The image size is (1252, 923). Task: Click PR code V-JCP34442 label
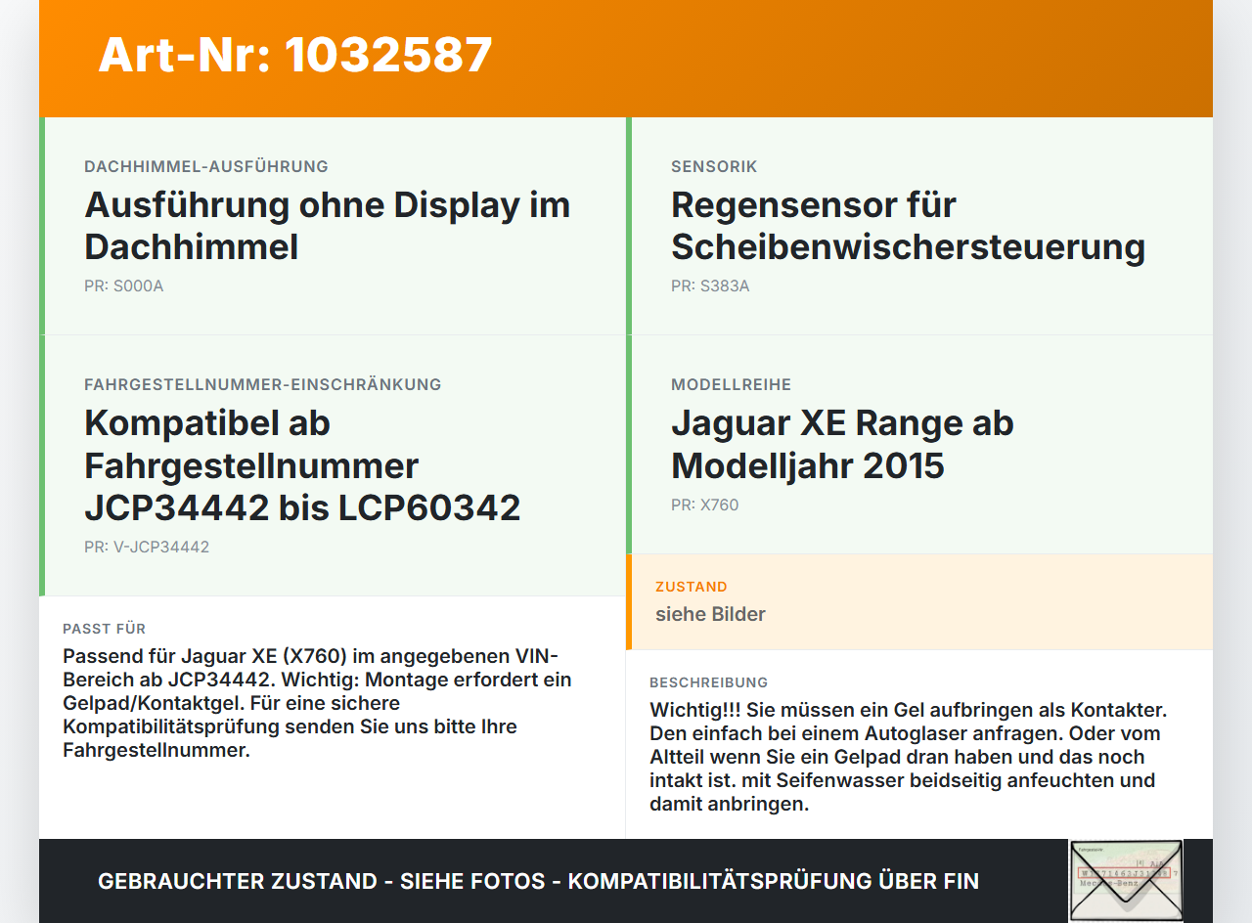pyautogui.click(x=147, y=548)
